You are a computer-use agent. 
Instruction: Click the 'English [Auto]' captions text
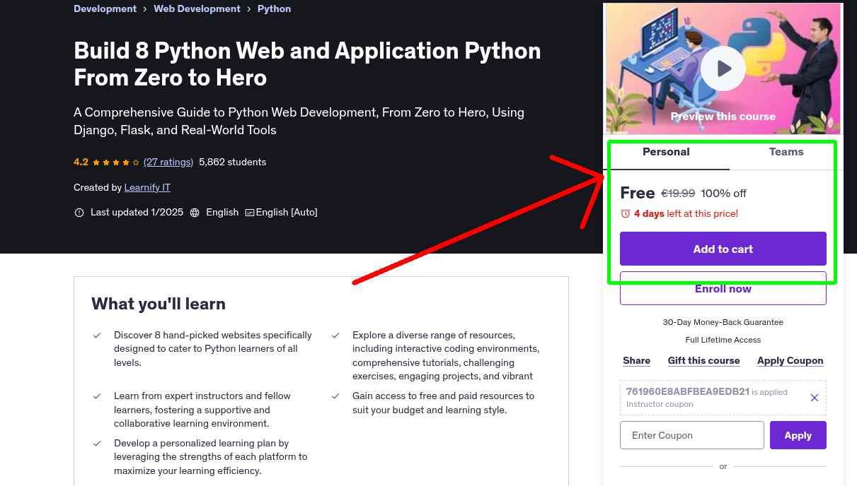click(x=287, y=213)
